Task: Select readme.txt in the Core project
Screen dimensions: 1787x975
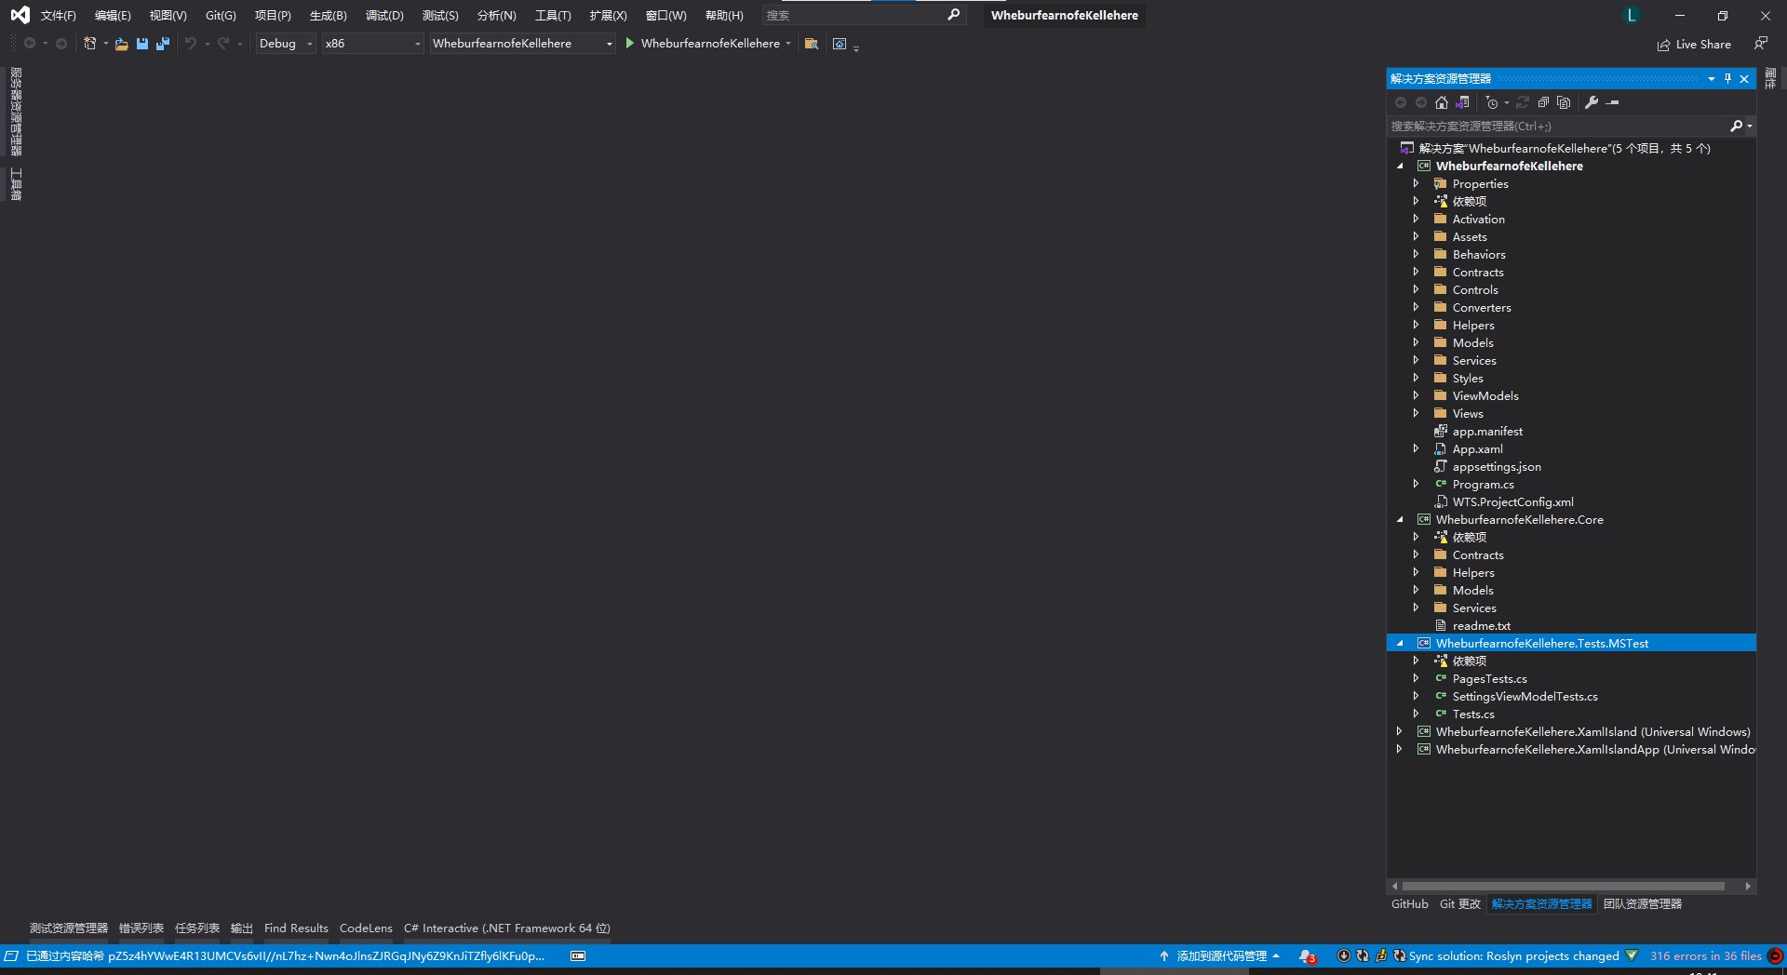Action: [1481, 625]
